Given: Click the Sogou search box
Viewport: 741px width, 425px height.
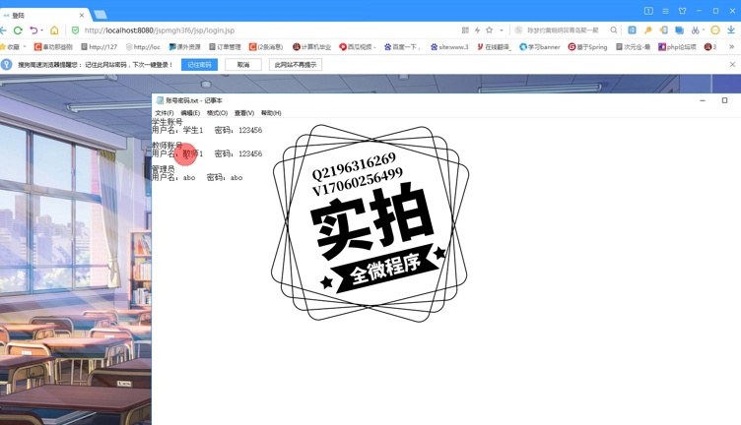Looking at the screenshot, I should [x=563, y=30].
